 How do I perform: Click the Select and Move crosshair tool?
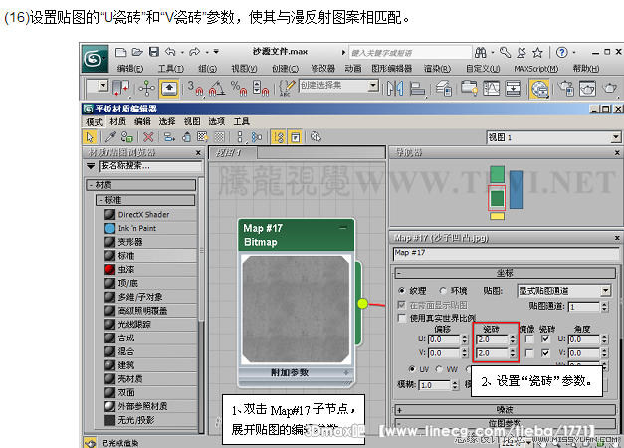[146, 88]
